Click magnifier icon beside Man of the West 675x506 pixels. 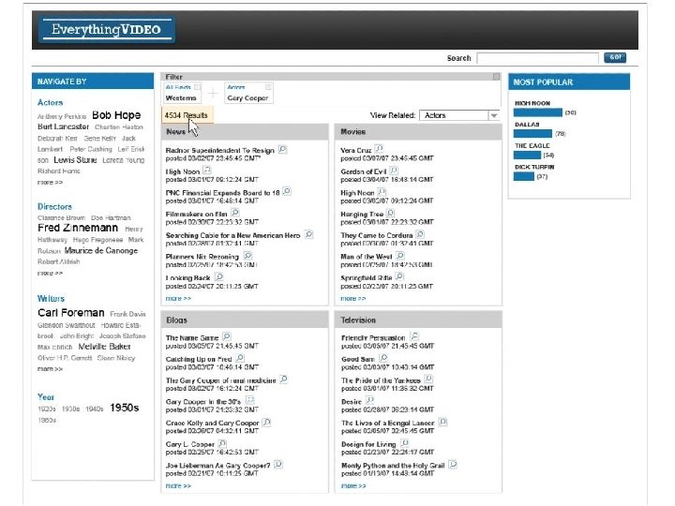tap(400, 256)
